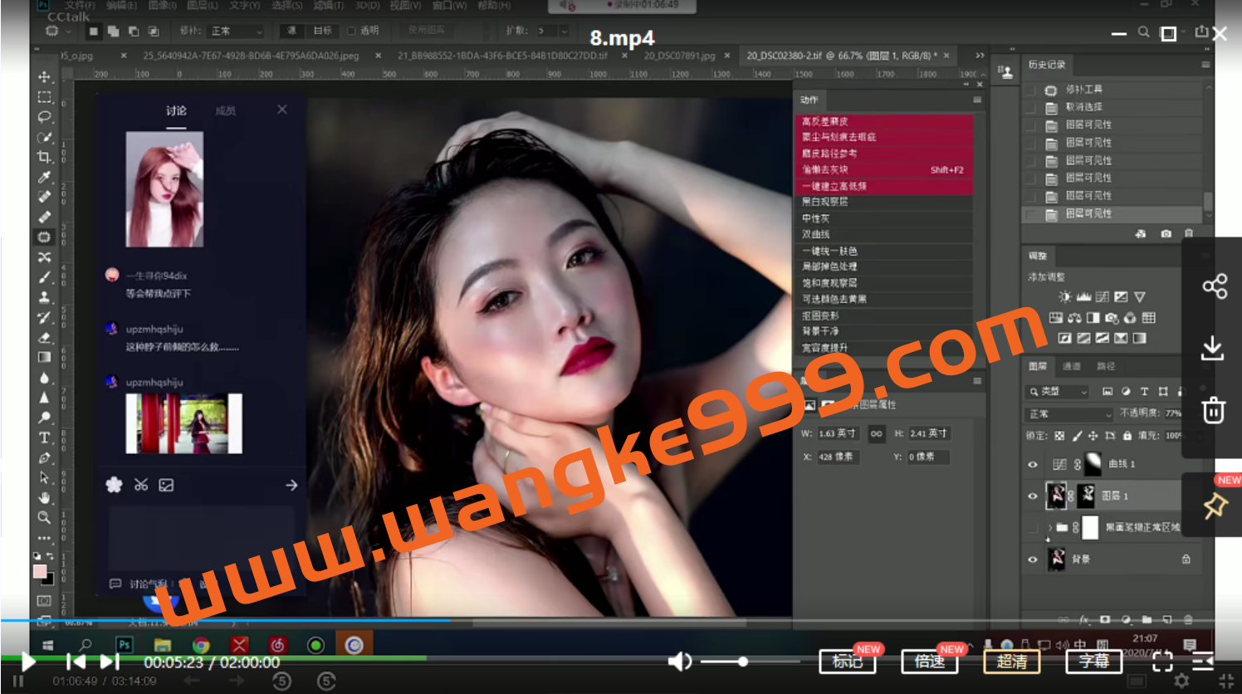
Task: Show the 黑面笔摄正常区域 group by clicking its eye box
Action: pos(1032,527)
